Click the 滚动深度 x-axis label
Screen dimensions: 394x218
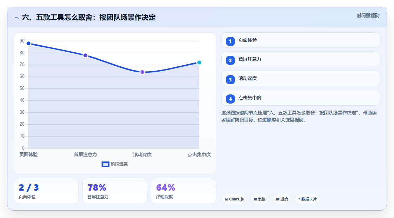(x=142, y=154)
